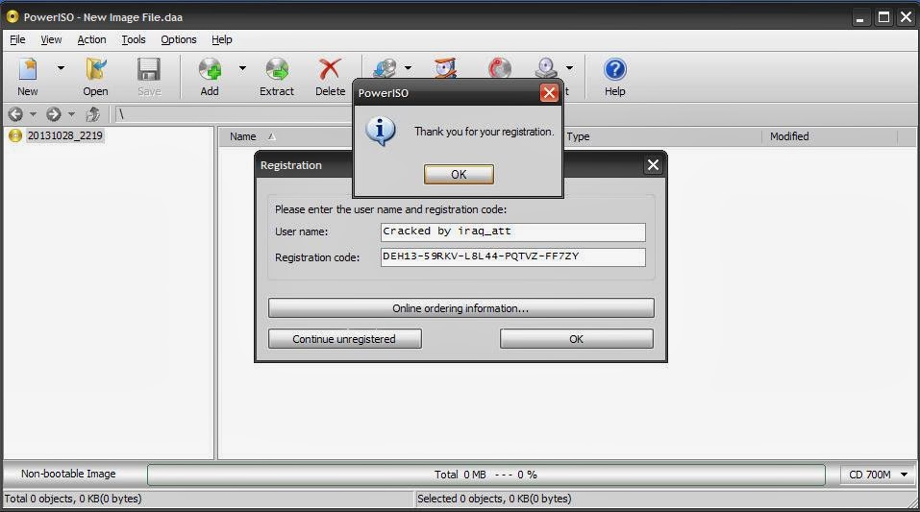Expand the Add button dropdown arrow
This screenshot has height=512, width=920.
click(x=242, y=68)
